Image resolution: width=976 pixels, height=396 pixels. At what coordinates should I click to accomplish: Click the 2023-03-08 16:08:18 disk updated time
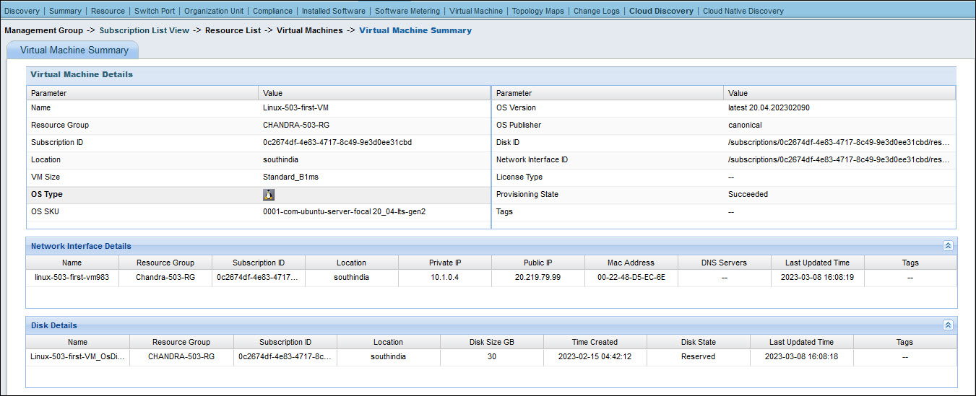point(802,357)
